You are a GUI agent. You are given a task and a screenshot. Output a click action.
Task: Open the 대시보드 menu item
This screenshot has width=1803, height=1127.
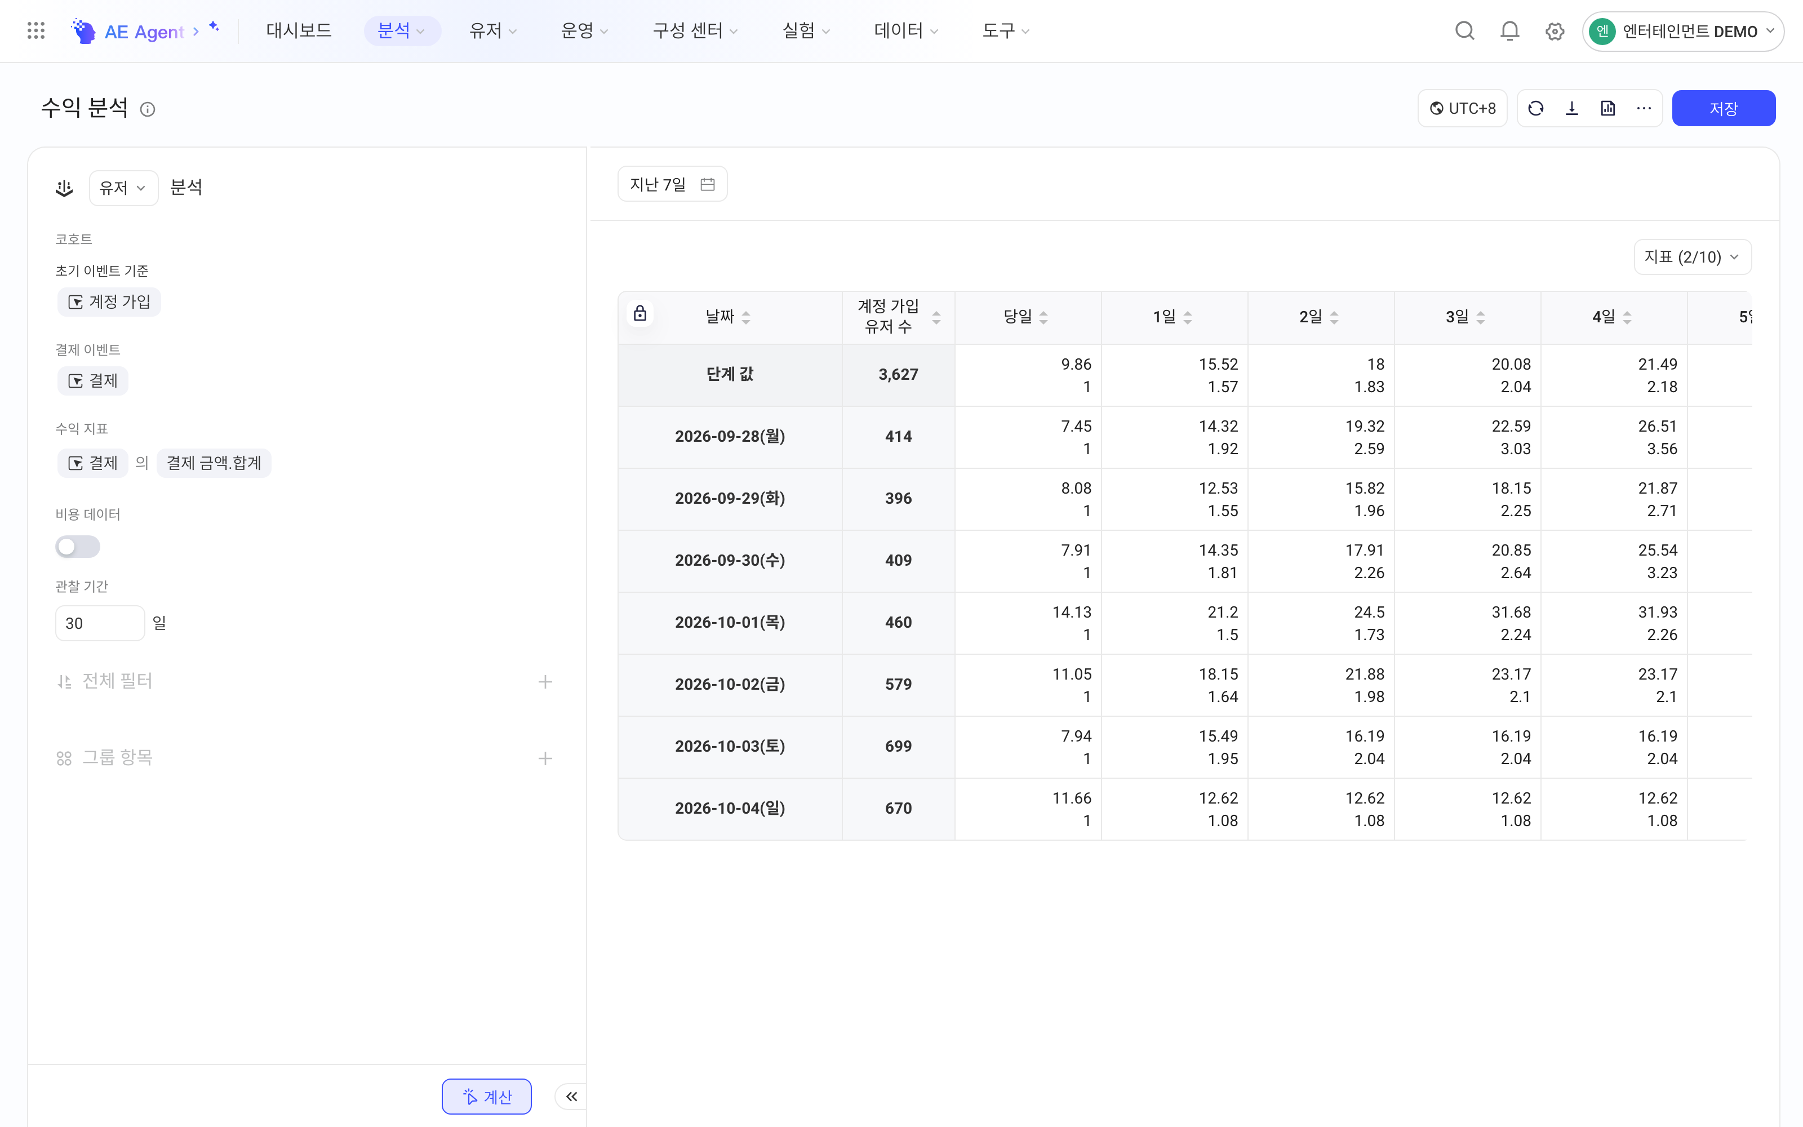click(x=299, y=30)
